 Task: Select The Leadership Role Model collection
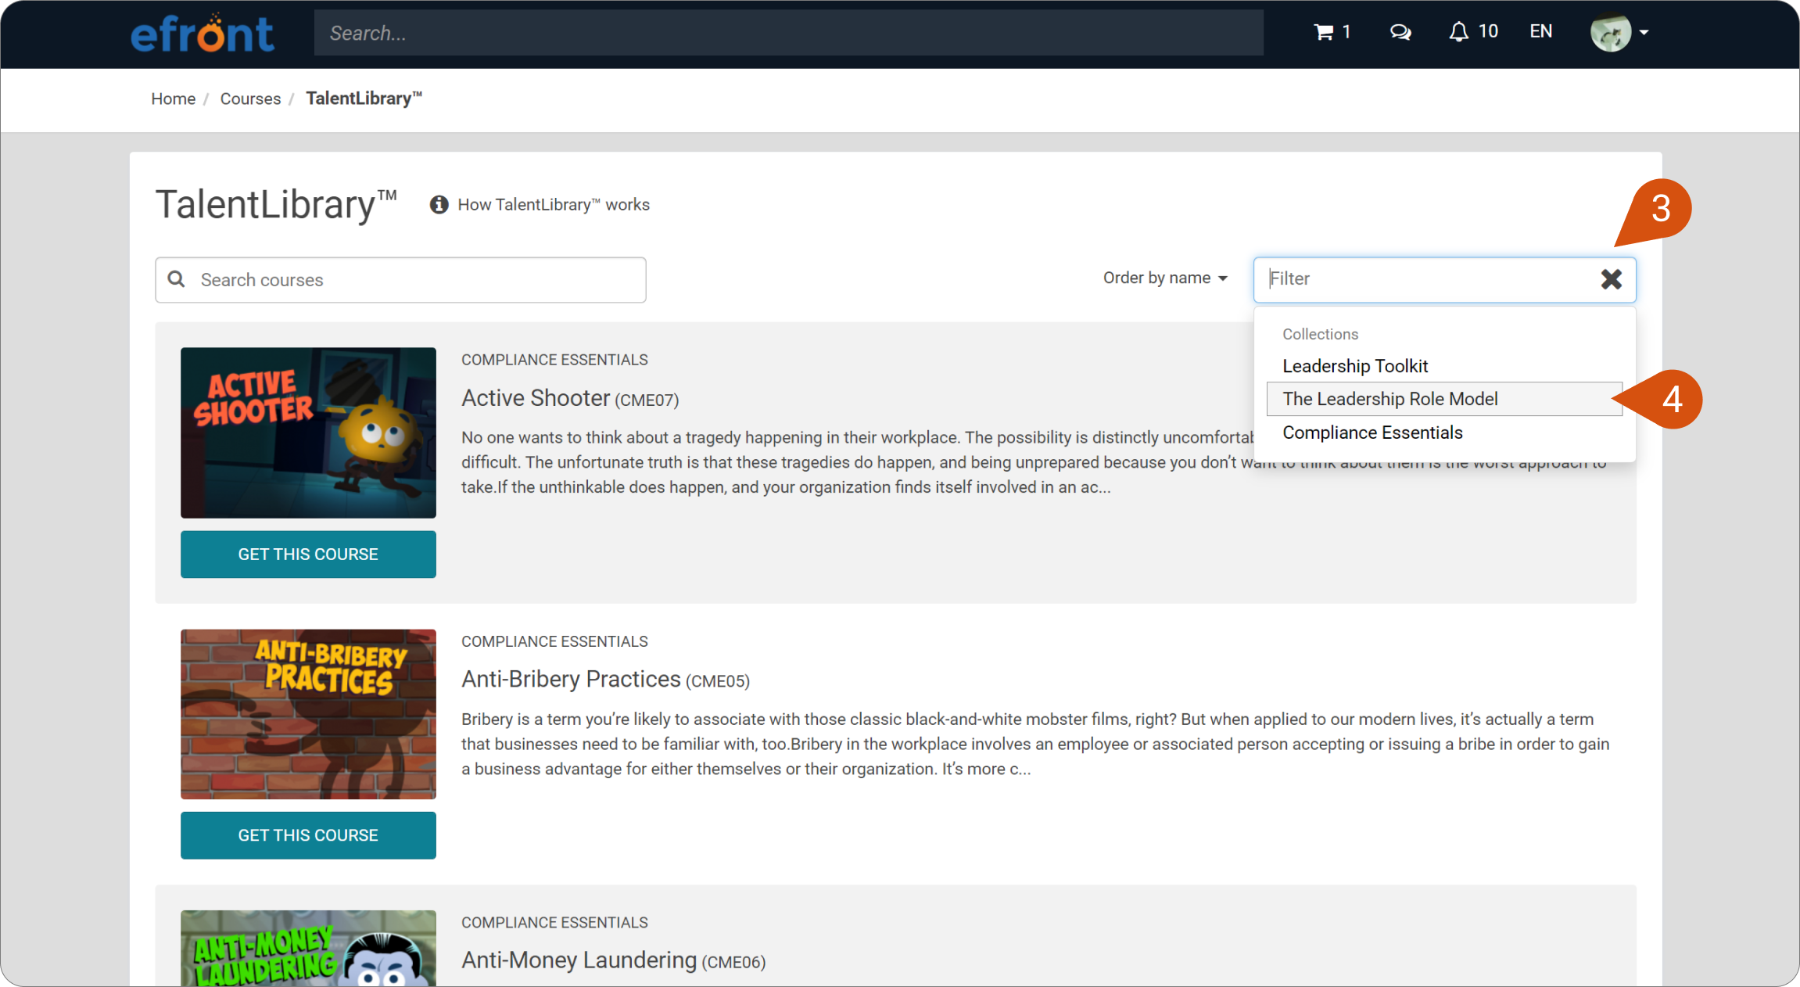(x=1390, y=399)
